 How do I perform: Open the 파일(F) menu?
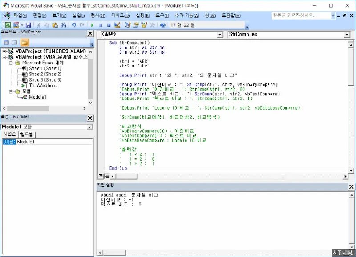pos(20,16)
